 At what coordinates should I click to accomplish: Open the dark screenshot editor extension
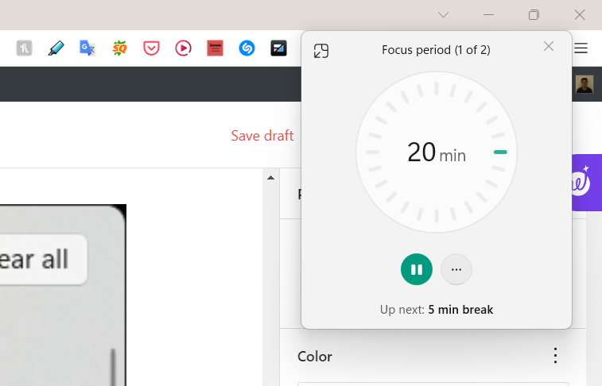tap(278, 48)
